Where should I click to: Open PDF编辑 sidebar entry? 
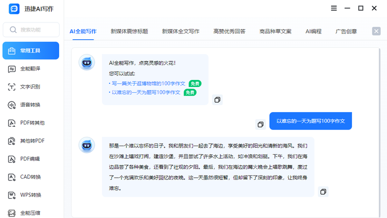click(31, 159)
